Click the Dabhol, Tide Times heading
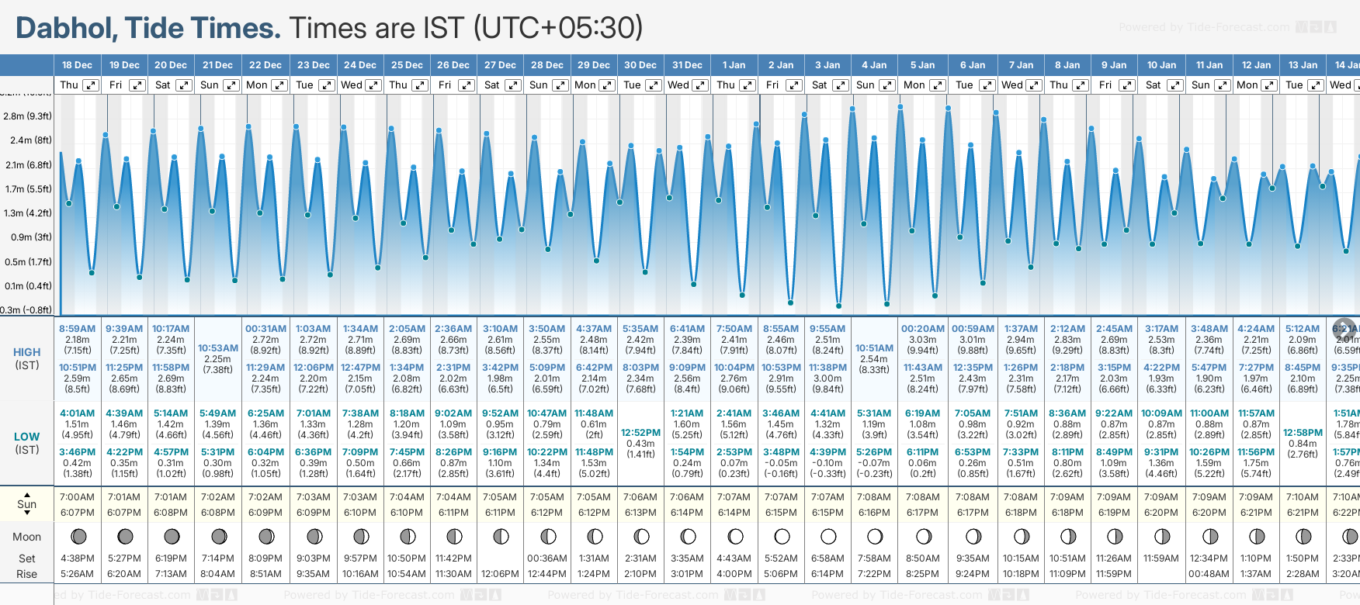Image resolution: width=1360 pixels, height=605 pixels. coord(148,29)
